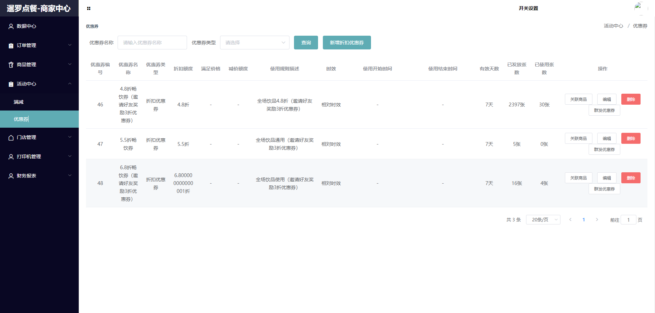655x313 pixels.
Task: Expand the 门店管理 submenu chevron
Action: [70, 137]
